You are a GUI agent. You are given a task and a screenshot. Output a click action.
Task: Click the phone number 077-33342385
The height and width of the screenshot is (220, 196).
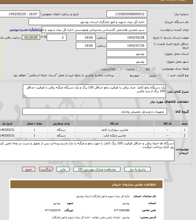(122, 210)
